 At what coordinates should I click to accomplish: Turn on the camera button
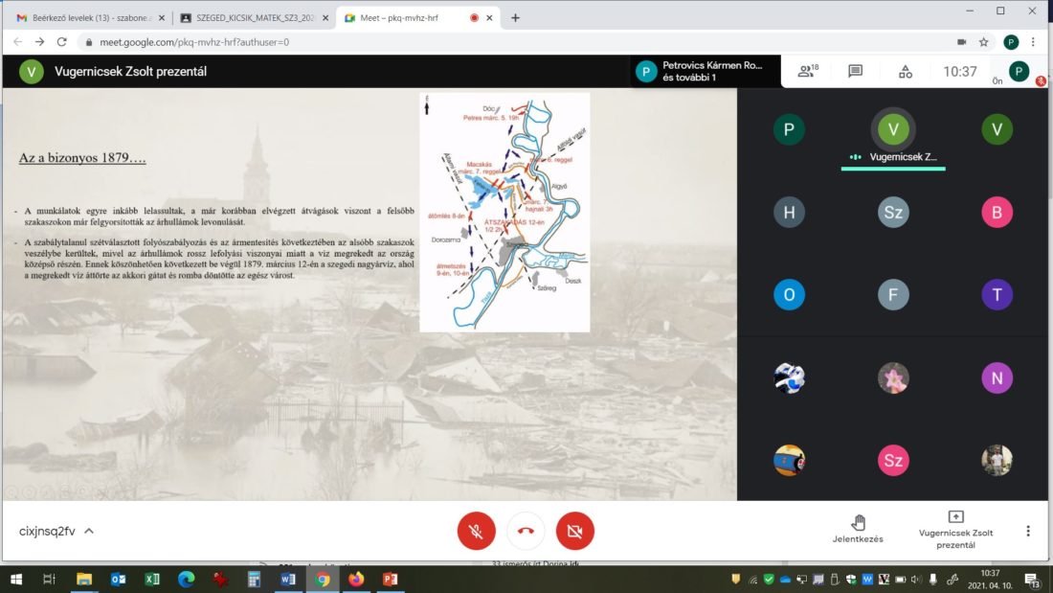click(575, 531)
